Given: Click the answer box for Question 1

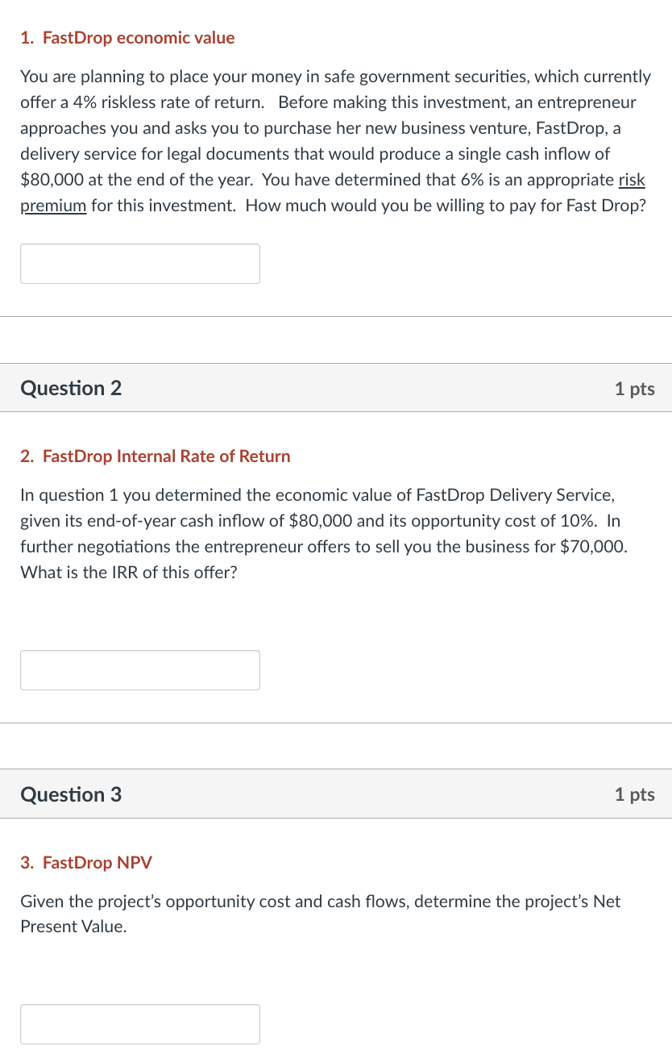Looking at the screenshot, I should pyautogui.click(x=139, y=263).
